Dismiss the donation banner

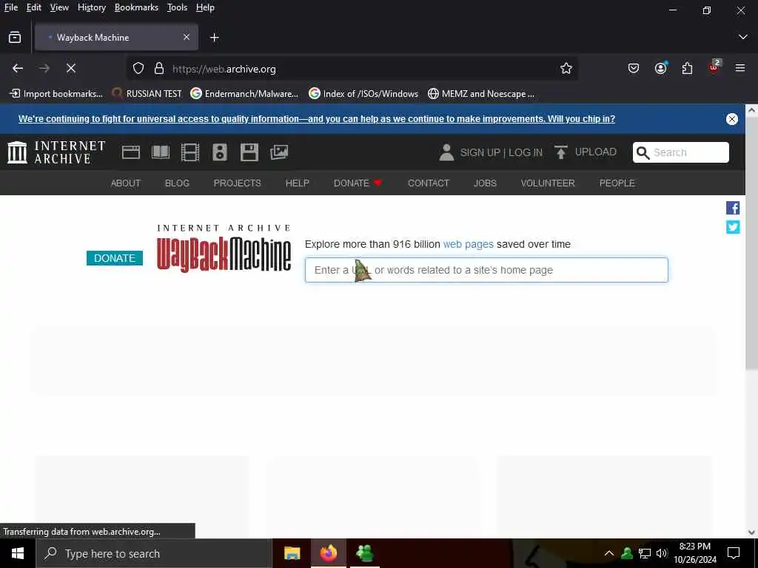[732, 119]
